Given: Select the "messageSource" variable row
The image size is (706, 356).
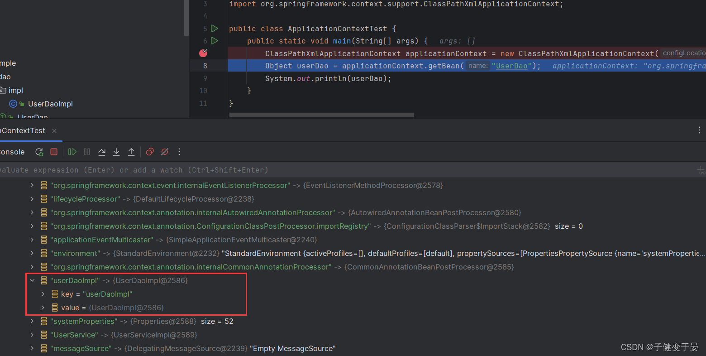Looking at the screenshot, I should [353, 348].
